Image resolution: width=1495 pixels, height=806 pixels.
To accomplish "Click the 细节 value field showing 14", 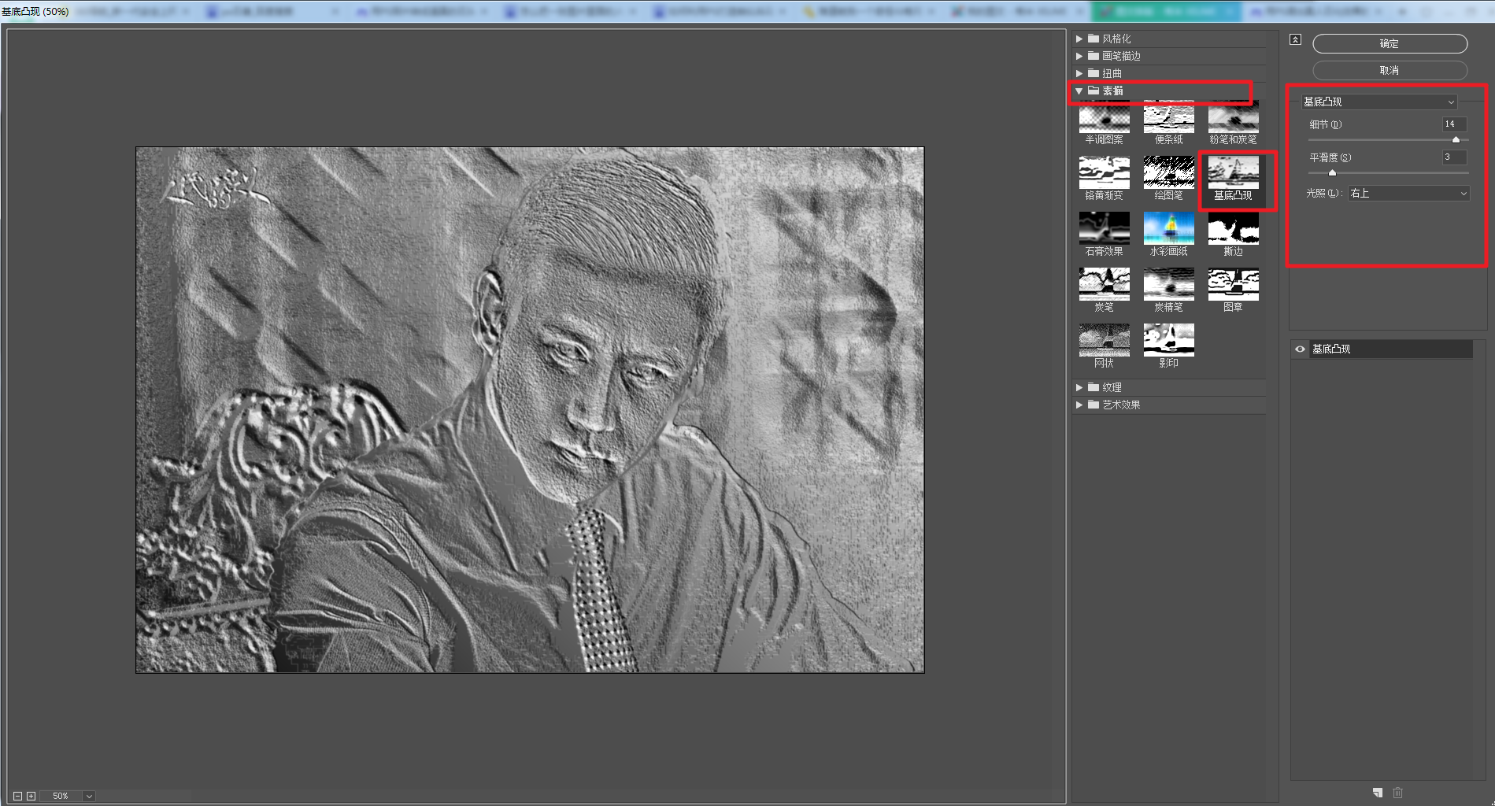I will click(x=1454, y=124).
